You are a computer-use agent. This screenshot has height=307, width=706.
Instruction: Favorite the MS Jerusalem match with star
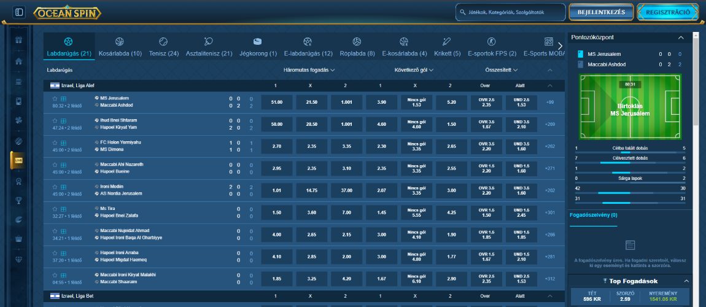pyautogui.click(x=55, y=99)
